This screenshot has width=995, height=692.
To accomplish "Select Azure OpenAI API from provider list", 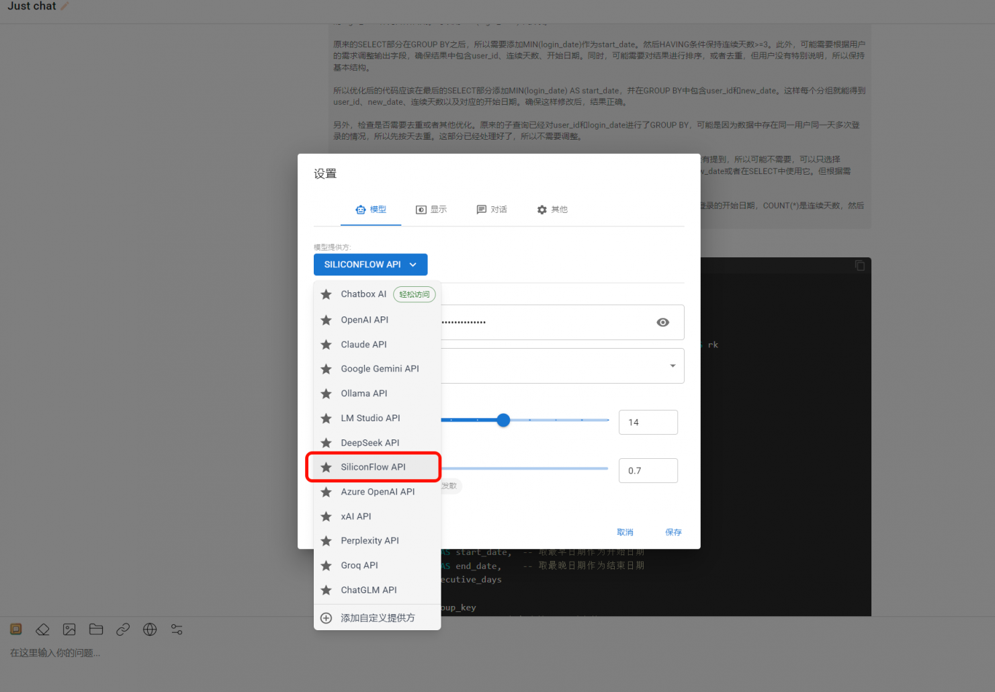I will [377, 492].
